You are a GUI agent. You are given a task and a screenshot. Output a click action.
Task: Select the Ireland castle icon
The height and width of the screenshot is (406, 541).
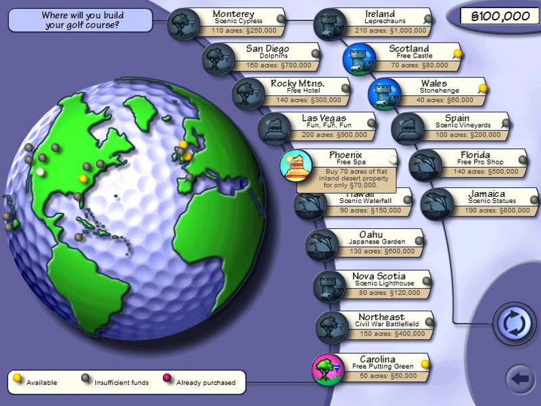coord(329,25)
